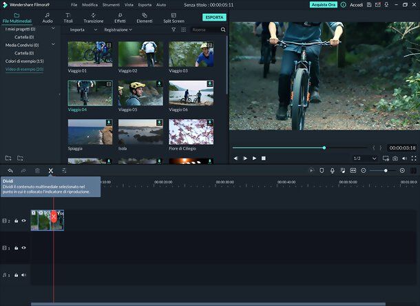Image resolution: width=420 pixels, height=306 pixels.
Task: Toggle the timeline panel layout icon
Action: (x=413, y=170)
